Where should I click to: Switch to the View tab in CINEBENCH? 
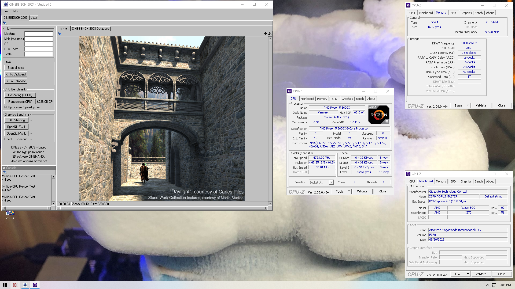pyautogui.click(x=34, y=18)
